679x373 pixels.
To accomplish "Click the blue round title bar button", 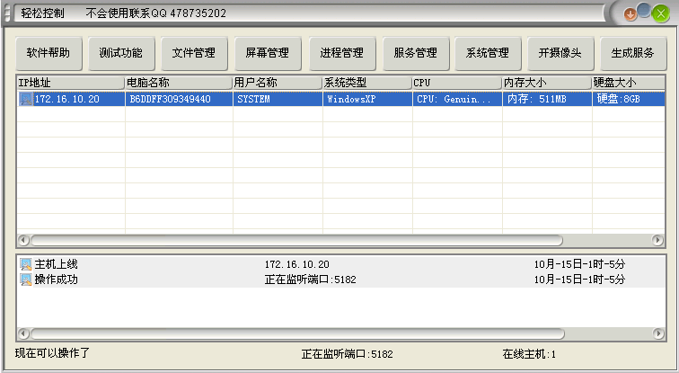I will (644, 11).
